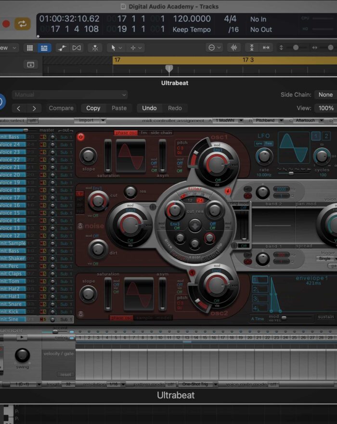Image resolution: width=337 pixels, height=424 pixels.
Task: Mute the Init:Snare voice
Action: 41,304
